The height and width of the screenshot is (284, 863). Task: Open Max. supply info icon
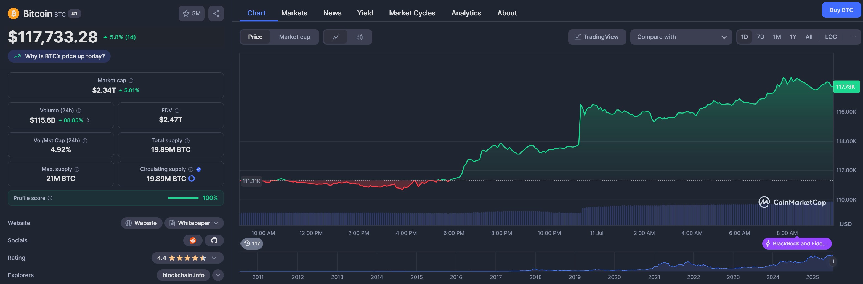77,170
